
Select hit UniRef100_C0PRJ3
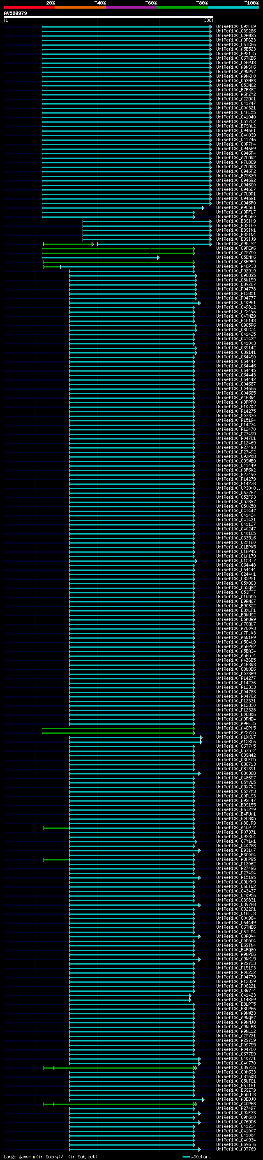(x=236, y=63)
